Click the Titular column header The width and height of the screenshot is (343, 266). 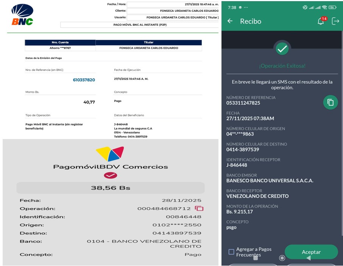(x=148, y=42)
